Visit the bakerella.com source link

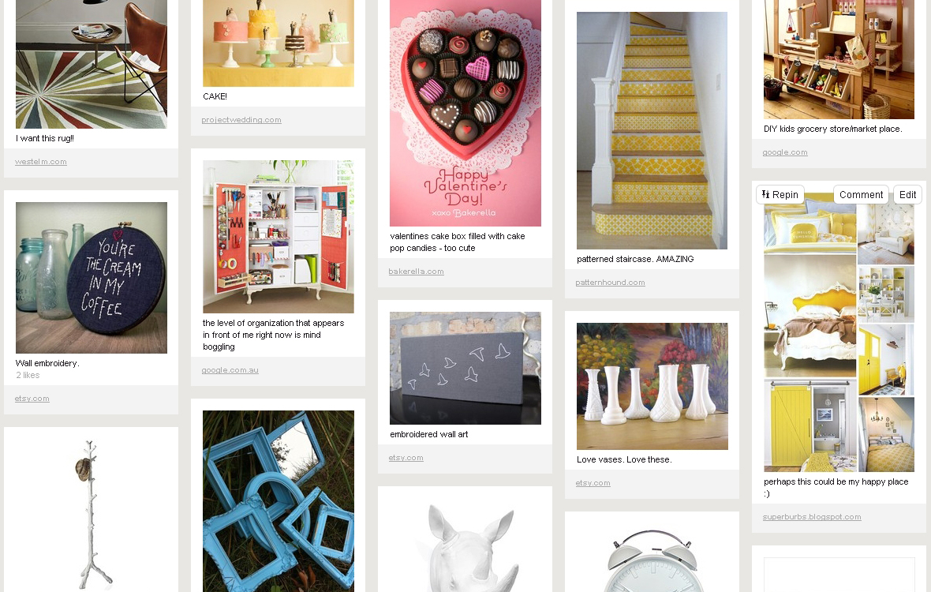tap(417, 272)
